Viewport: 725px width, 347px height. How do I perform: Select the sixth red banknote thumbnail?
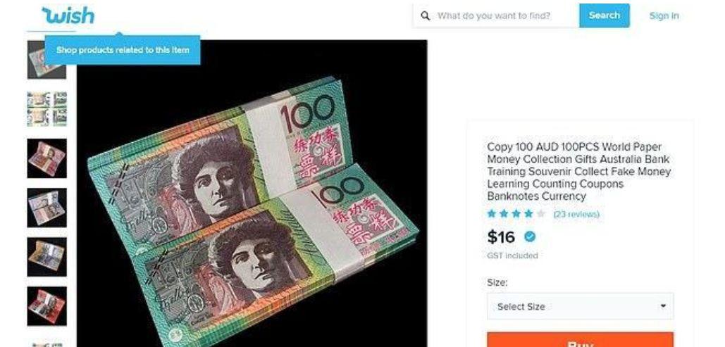click(47, 306)
